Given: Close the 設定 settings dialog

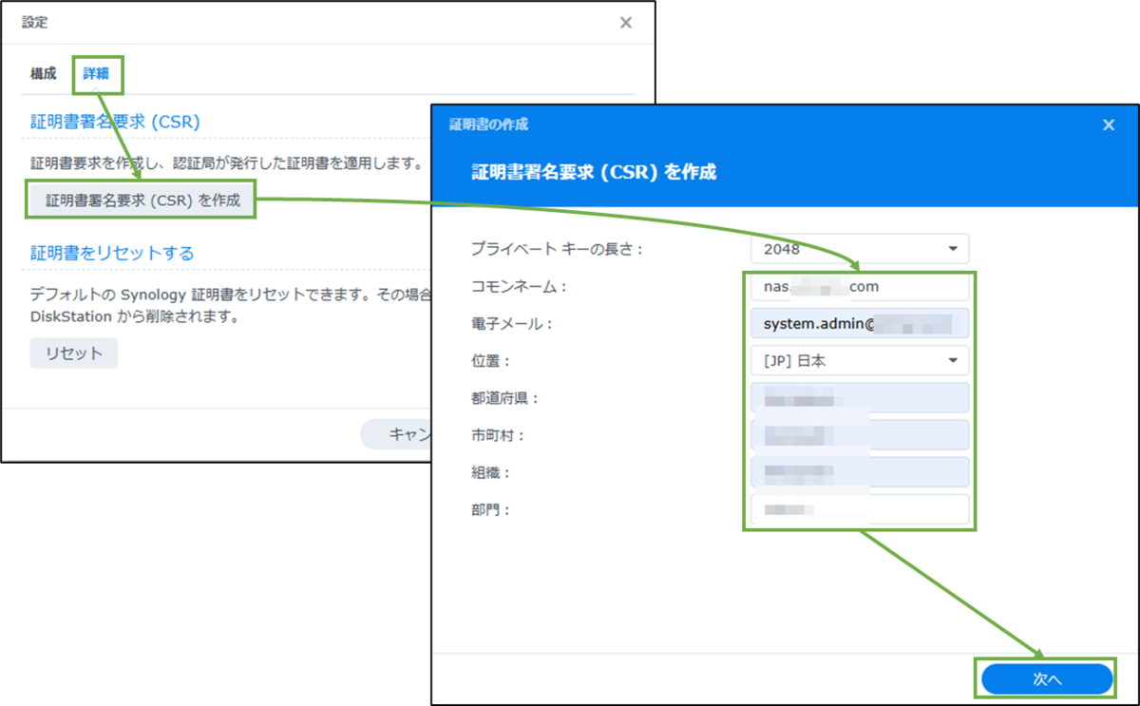Looking at the screenshot, I should (625, 23).
